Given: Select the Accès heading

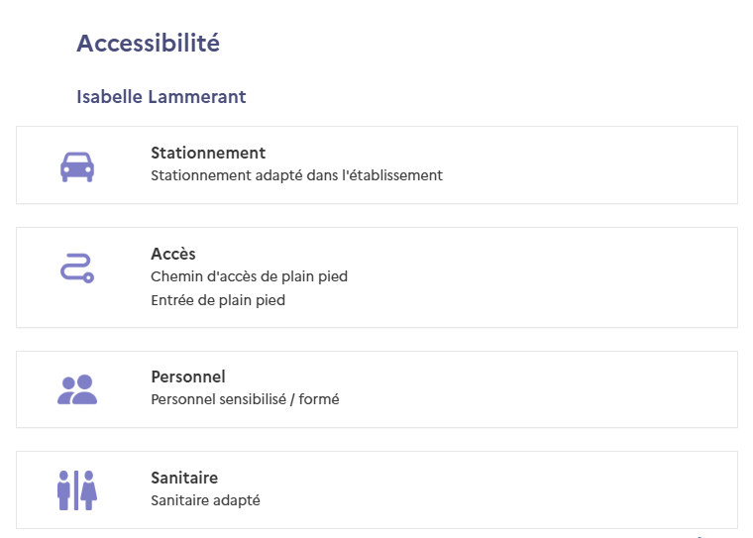Looking at the screenshot, I should [x=173, y=254].
